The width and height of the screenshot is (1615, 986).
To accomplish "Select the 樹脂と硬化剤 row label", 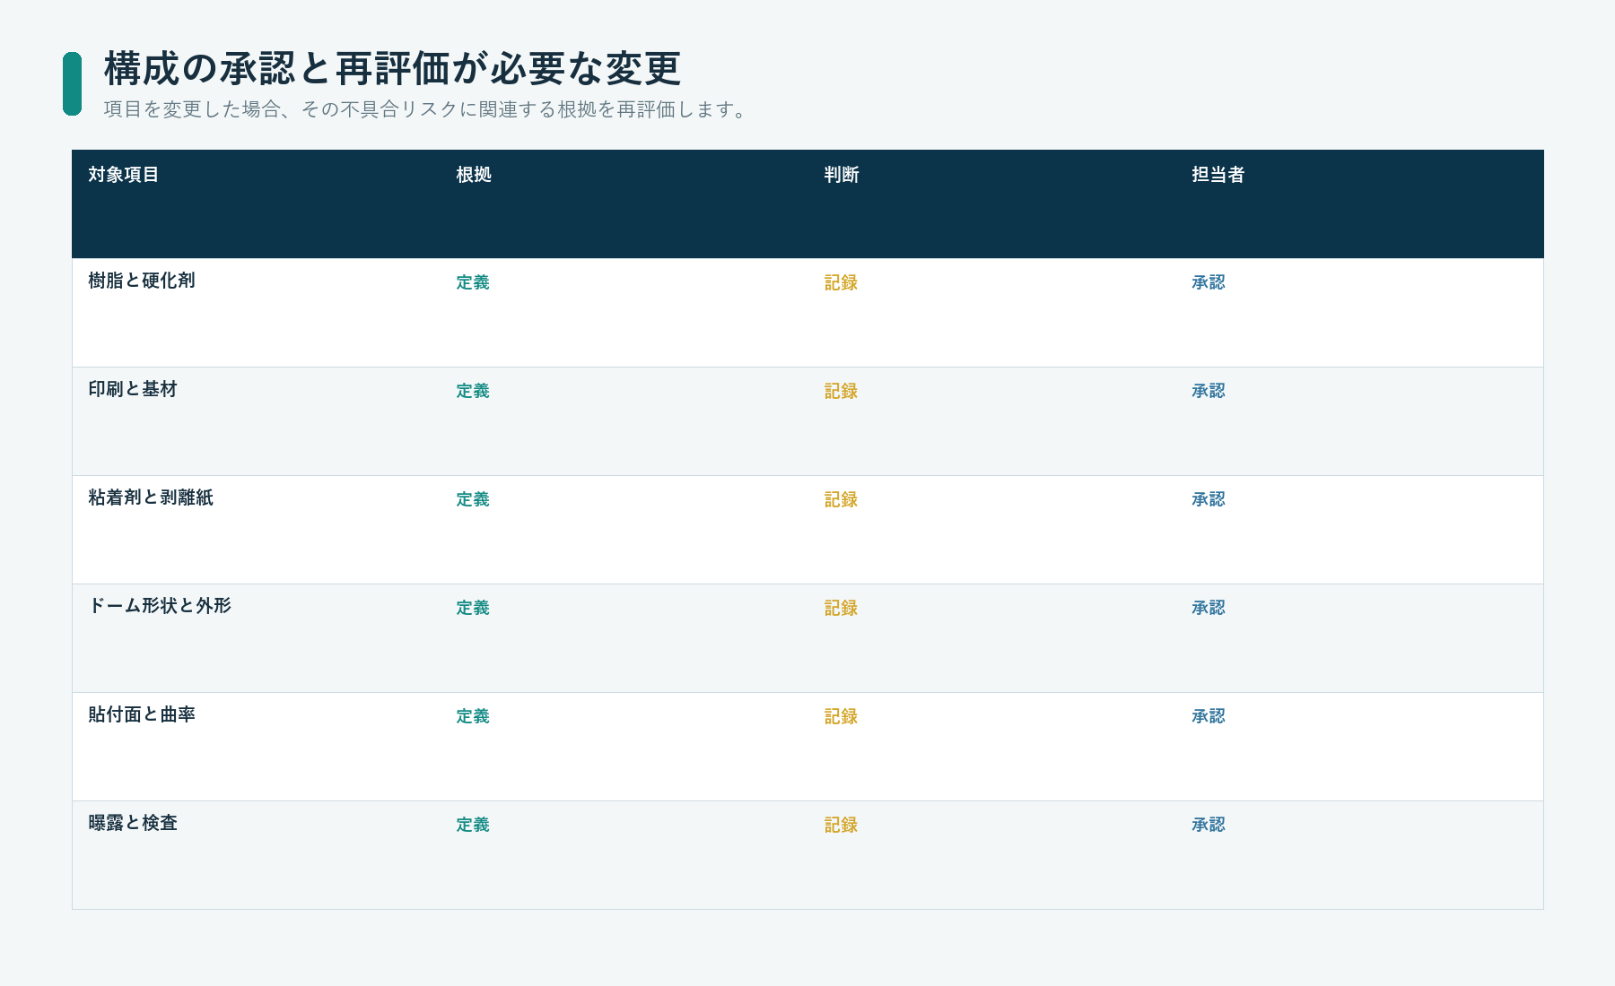I will tap(142, 281).
